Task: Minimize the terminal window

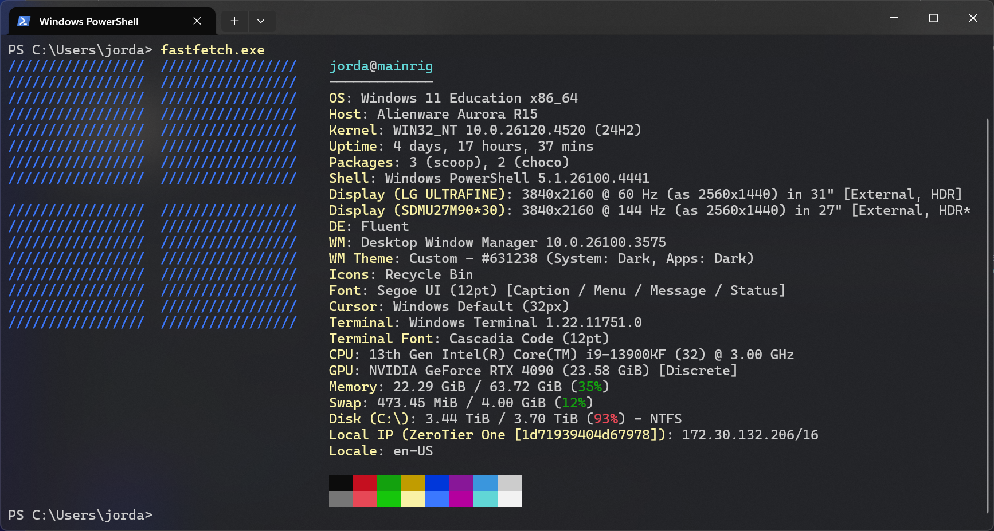Action: 894,18
